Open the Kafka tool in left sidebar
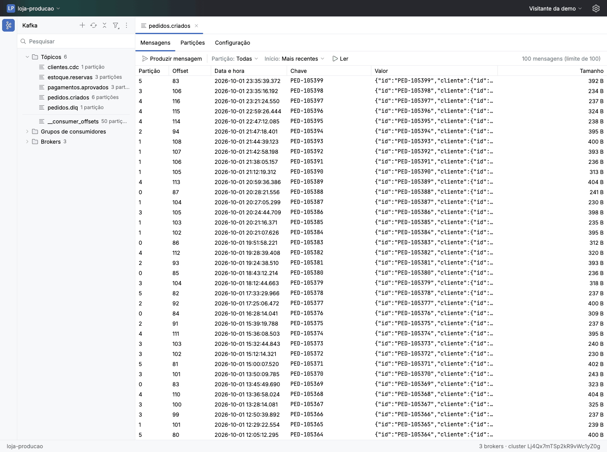Viewport: 607px width, 452px height. (8, 25)
